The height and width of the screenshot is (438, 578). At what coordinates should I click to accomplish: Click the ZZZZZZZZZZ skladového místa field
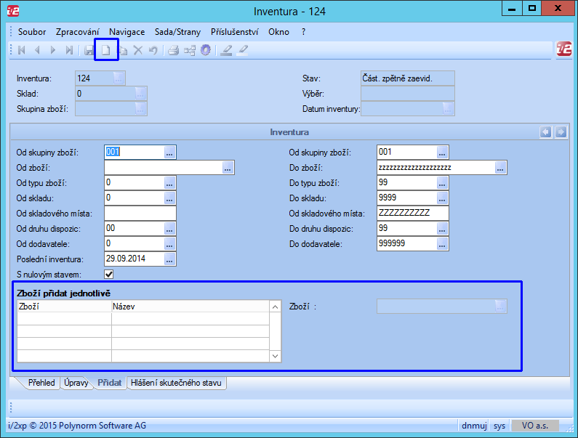click(x=413, y=214)
